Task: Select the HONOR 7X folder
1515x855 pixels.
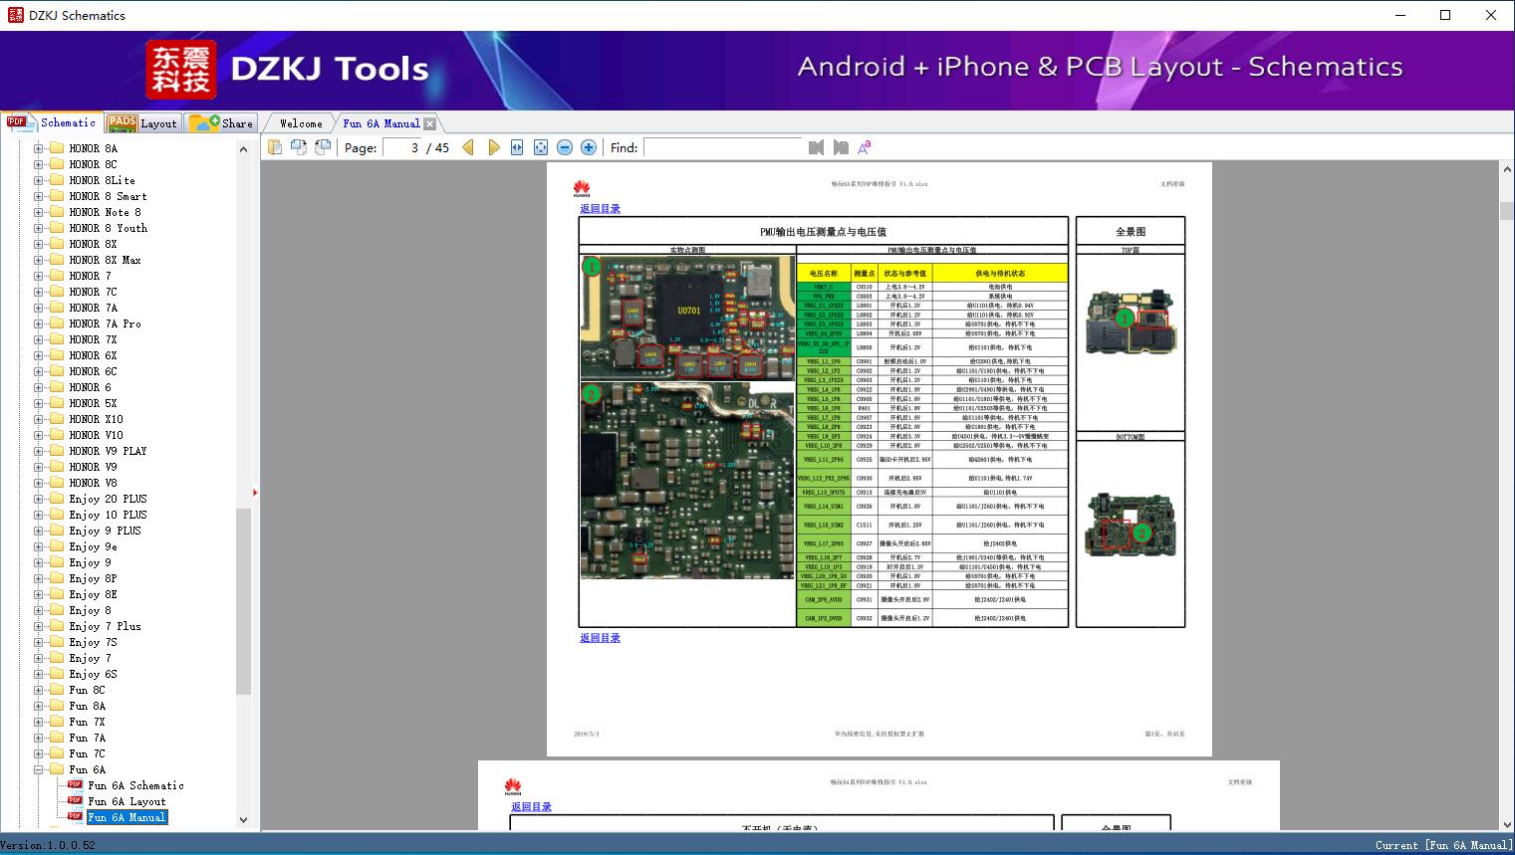Action: tap(93, 339)
